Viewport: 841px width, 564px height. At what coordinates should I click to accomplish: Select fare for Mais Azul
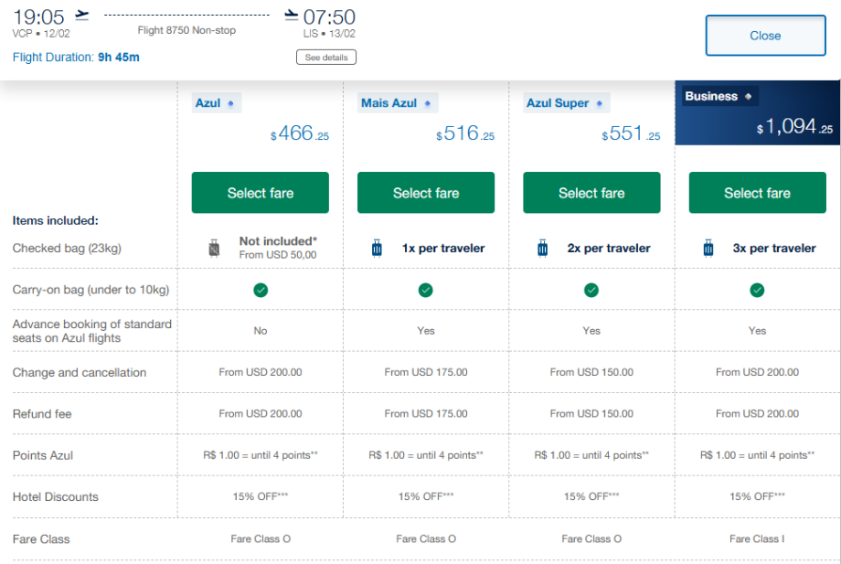coord(426,193)
